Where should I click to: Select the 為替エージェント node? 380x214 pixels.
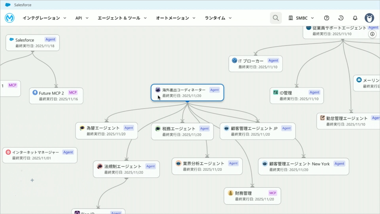(107, 131)
